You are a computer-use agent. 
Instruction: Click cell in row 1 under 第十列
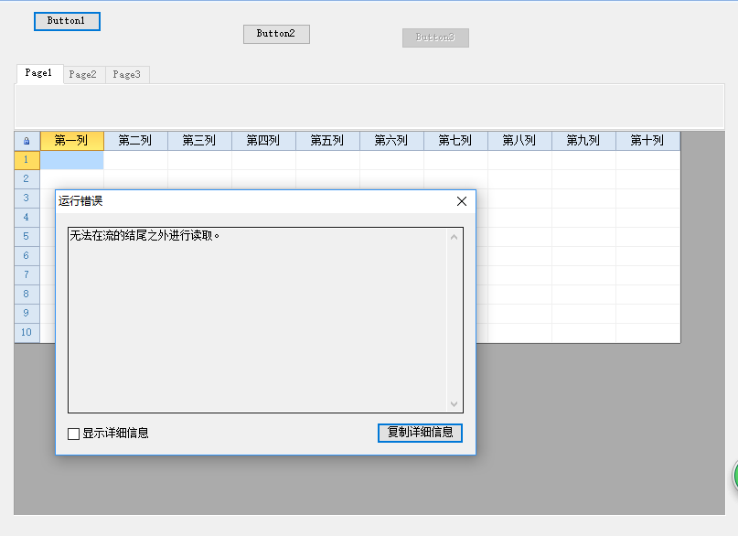pyautogui.click(x=647, y=160)
